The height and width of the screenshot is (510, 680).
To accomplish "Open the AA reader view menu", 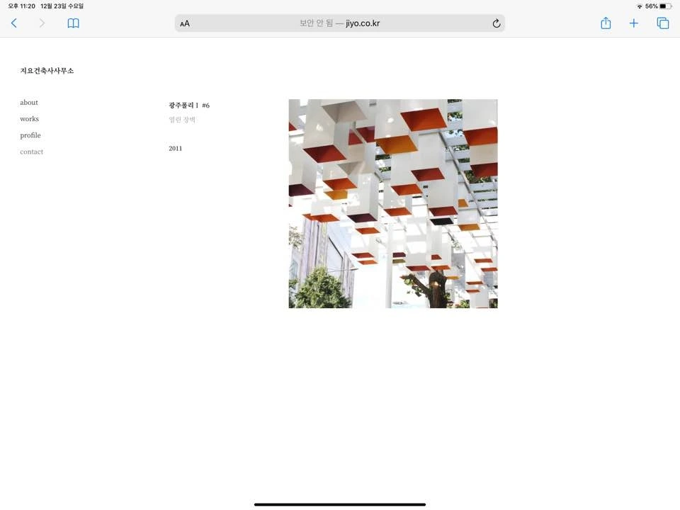I will tap(185, 24).
